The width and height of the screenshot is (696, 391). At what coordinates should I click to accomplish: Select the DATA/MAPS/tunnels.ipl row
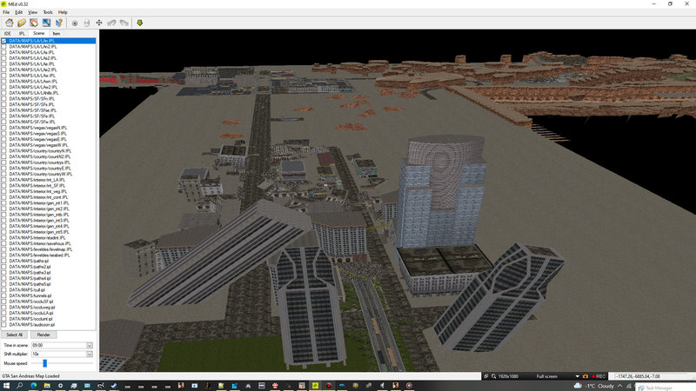(50, 295)
